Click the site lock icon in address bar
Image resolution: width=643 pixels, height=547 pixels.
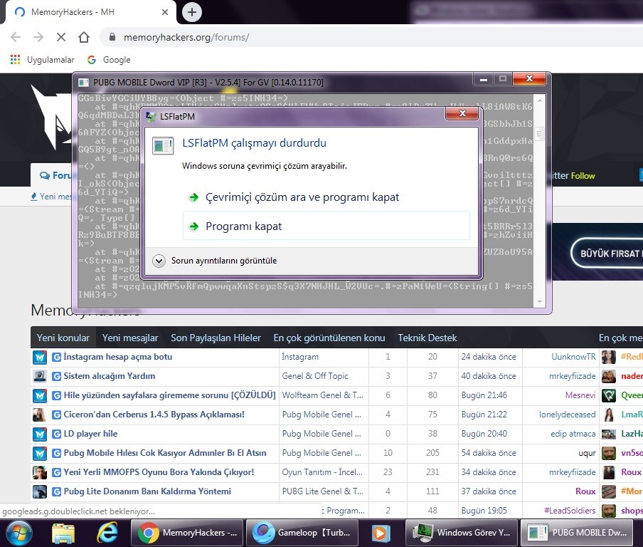point(112,37)
